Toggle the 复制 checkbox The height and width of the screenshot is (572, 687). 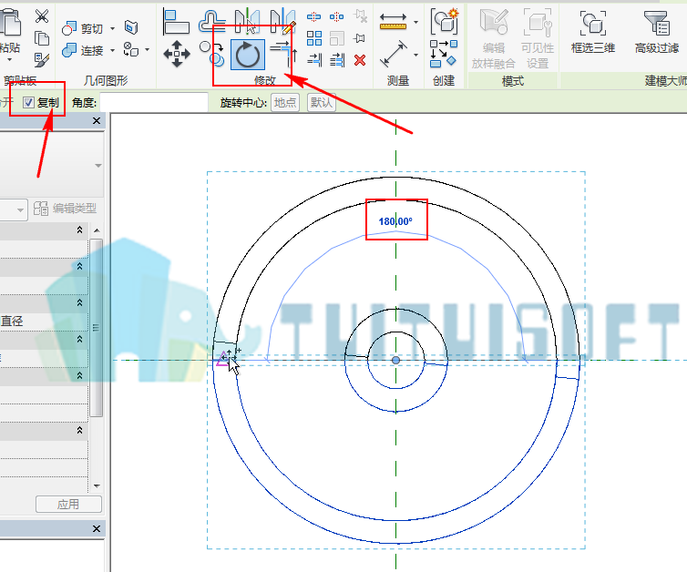pos(28,103)
